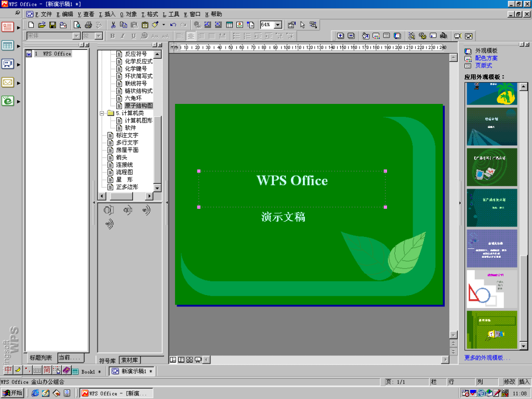Toggle underline formatting

(134, 36)
